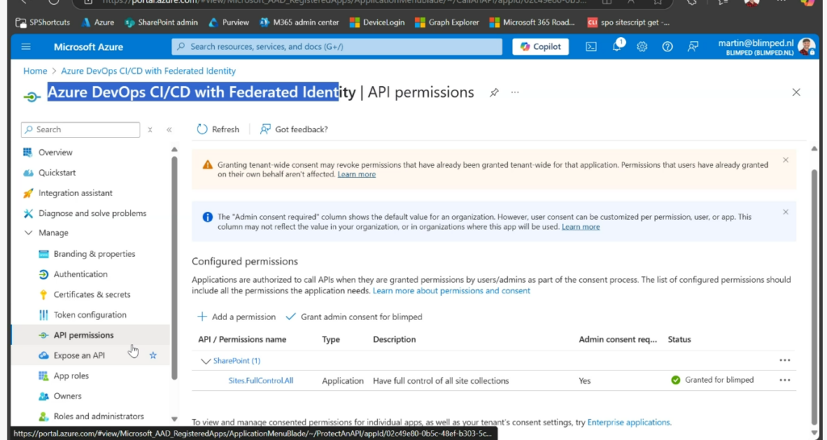Open the Azure portal hamburger menu
Image resolution: width=827 pixels, height=440 pixels.
[26, 47]
